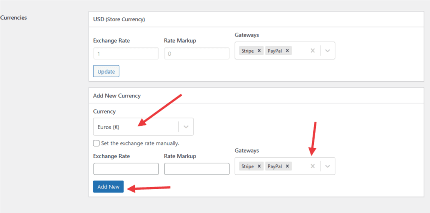The image size is (430, 213).
Task: Click the Currencies section label
Action: pos(14,18)
